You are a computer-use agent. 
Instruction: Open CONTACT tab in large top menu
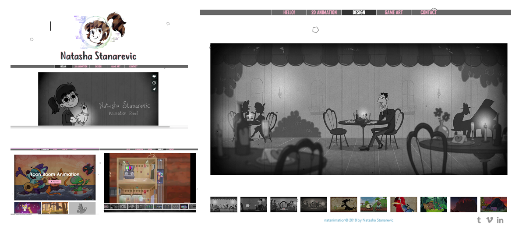(x=429, y=13)
